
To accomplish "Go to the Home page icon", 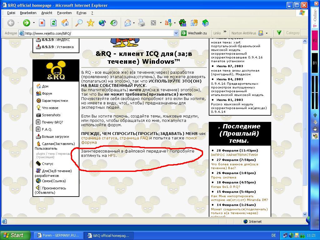I will (65, 23).
